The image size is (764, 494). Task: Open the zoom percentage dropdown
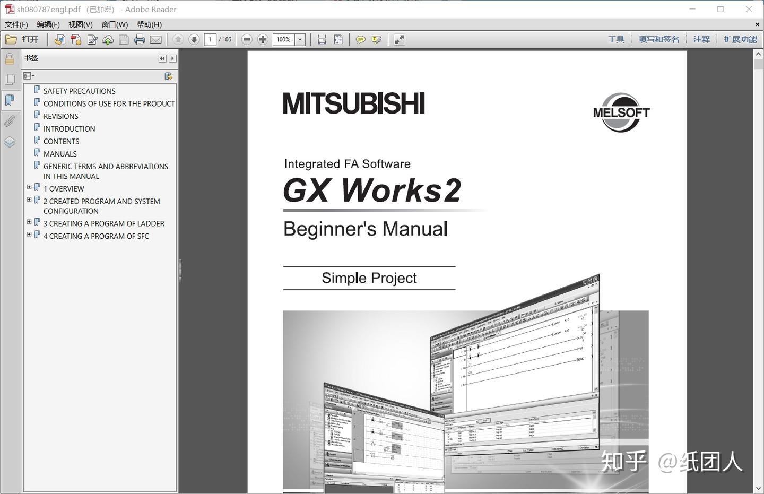point(301,39)
